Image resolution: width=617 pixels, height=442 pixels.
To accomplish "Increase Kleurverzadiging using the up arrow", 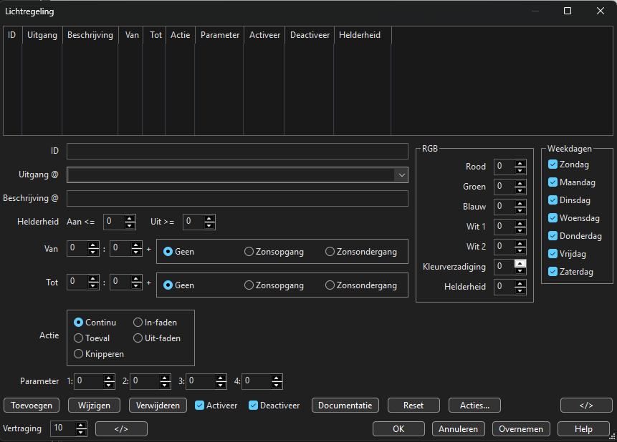I will [x=520, y=263].
